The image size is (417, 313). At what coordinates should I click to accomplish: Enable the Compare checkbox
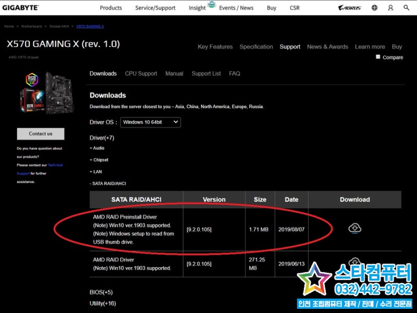(378, 57)
